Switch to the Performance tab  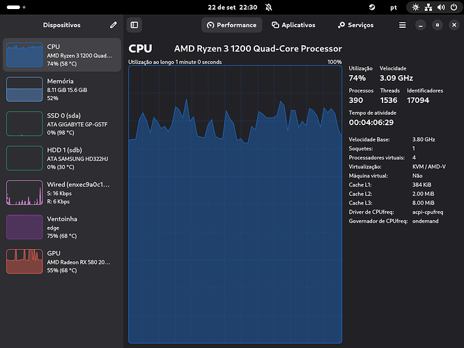(x=232, y=25)
